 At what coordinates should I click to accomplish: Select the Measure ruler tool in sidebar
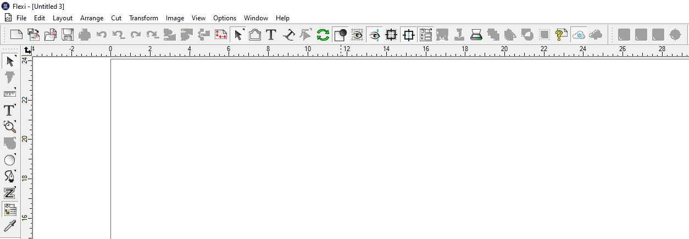[x=10, y=94]
